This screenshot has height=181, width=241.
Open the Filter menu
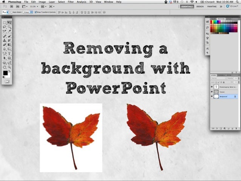coord(71,2)
